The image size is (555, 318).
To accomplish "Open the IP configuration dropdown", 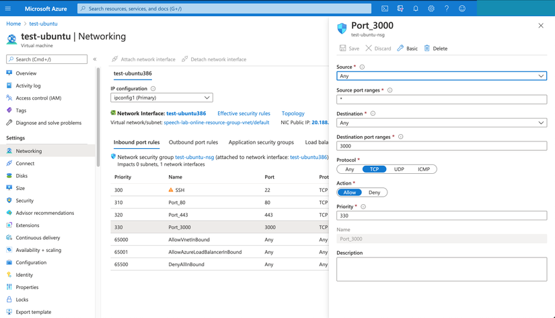I will tap(161, 98).
